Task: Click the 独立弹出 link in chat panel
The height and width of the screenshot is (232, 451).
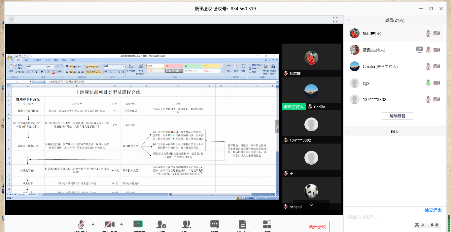Action: click(433, 210)
